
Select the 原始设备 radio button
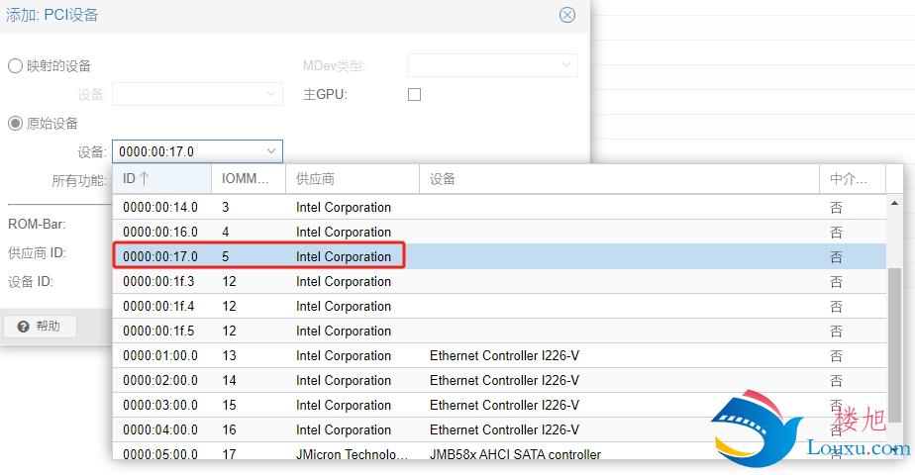[15, 123]
